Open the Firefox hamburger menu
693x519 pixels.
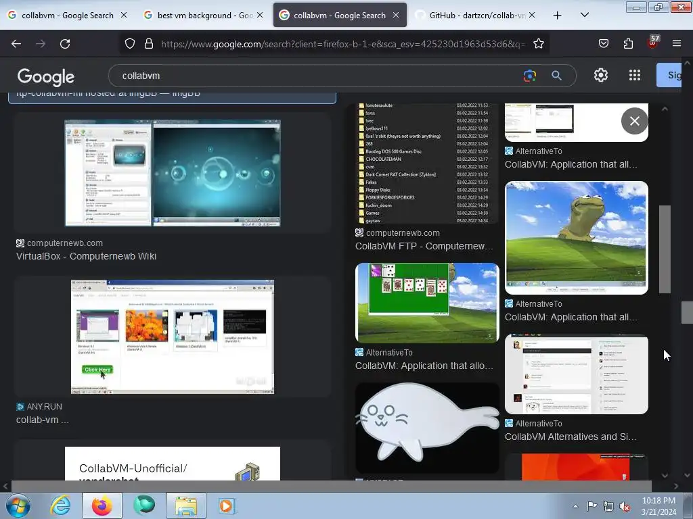click(x=677, y=44)
